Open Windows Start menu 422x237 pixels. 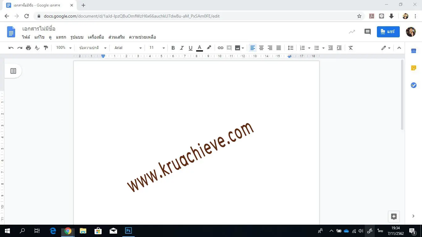point(7,231)
